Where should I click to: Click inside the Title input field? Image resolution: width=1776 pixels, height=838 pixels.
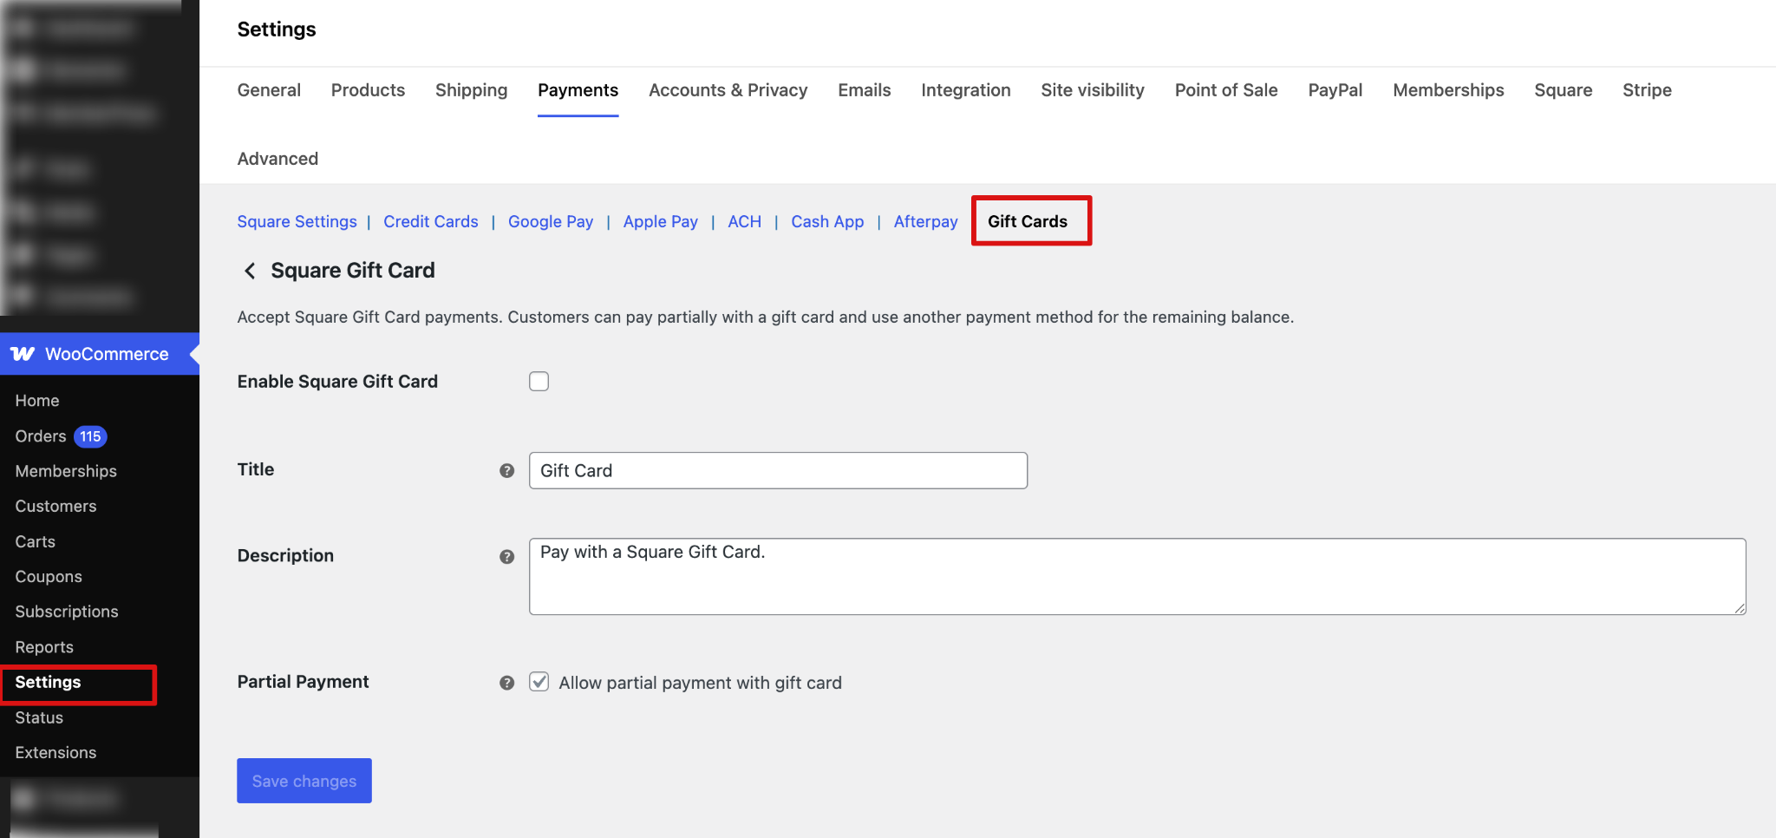[777, 470]
